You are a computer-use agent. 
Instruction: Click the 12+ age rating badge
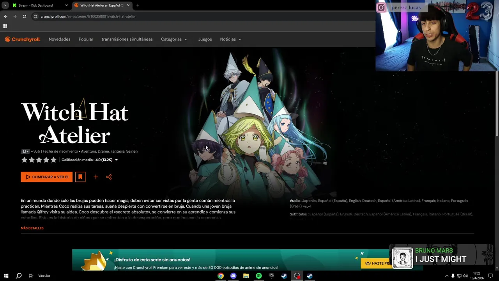point(25,151)
